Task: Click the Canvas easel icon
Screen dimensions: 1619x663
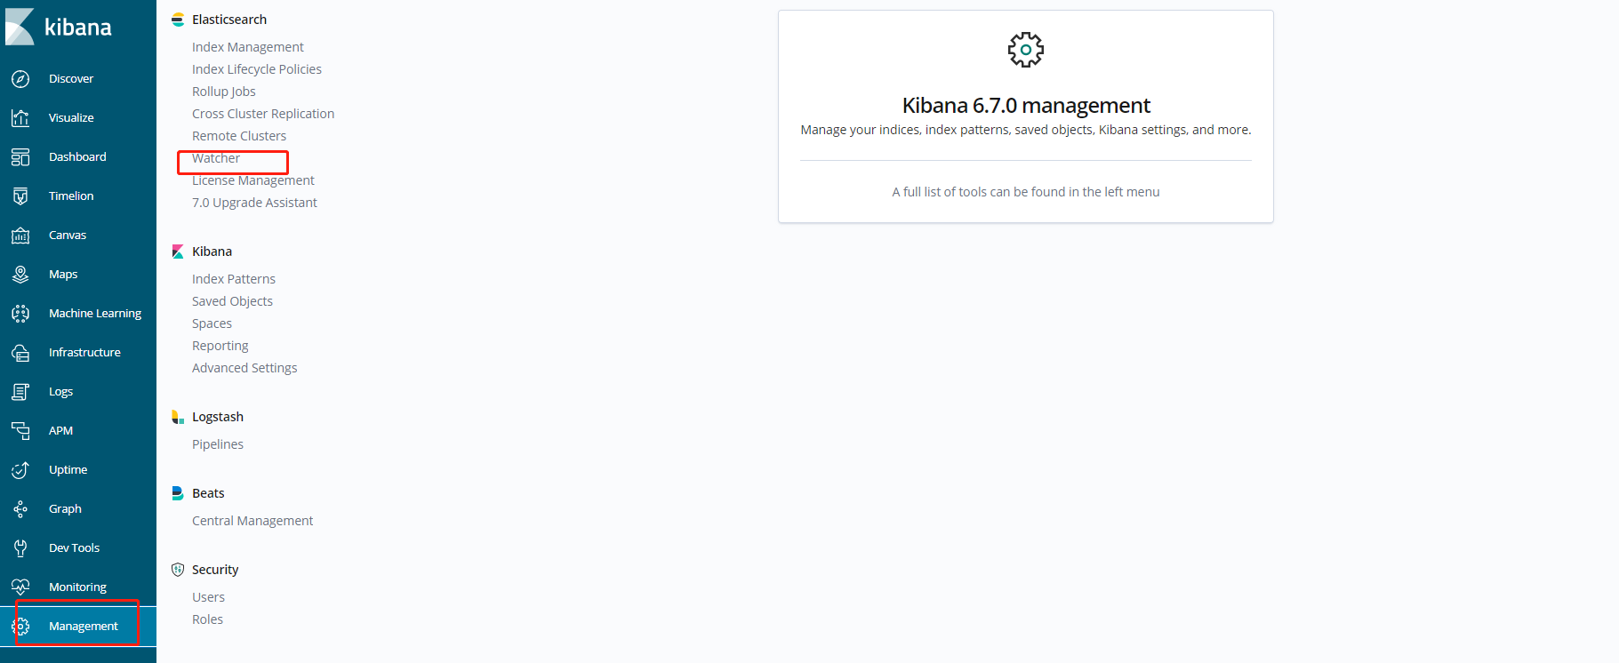Action: 20,236
